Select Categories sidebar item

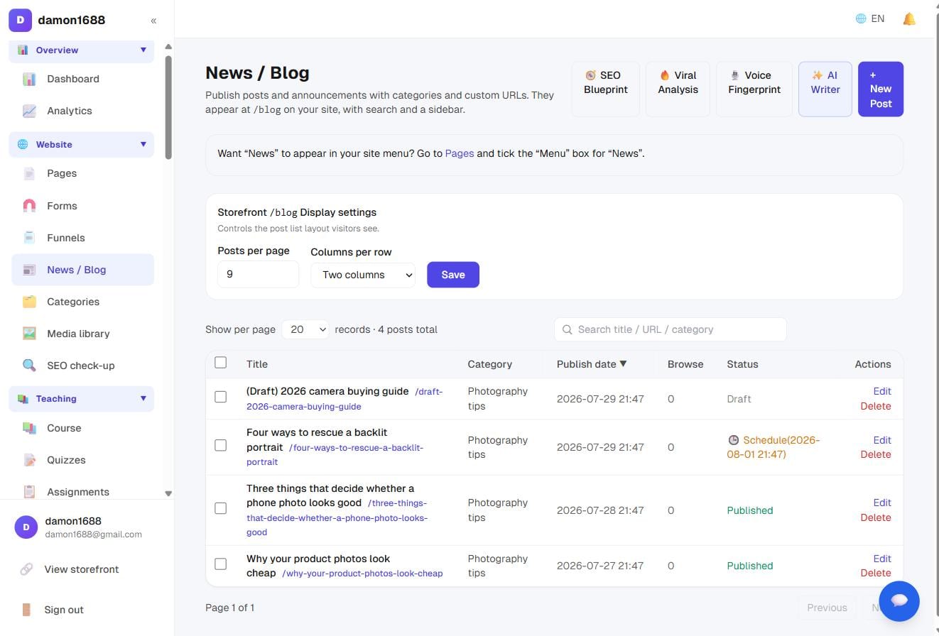tap(82, 302)
